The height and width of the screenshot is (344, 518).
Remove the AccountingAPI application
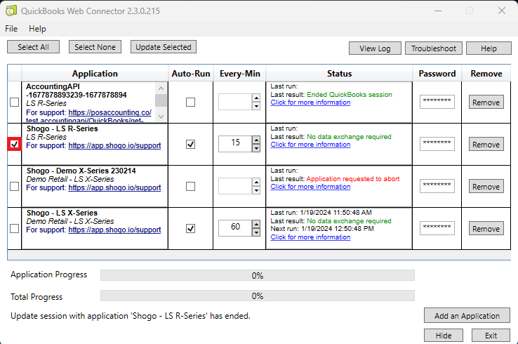click(486, 102)
